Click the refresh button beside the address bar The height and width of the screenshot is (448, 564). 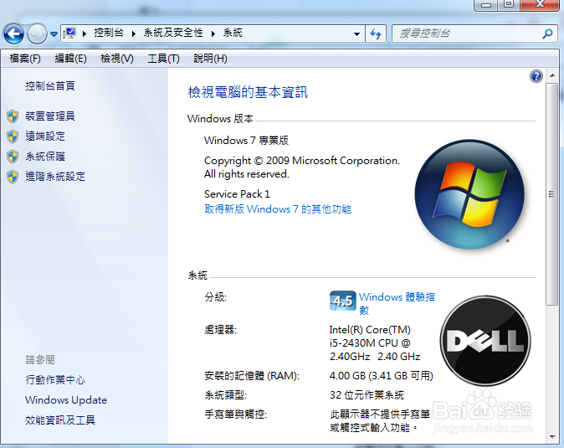(x=376, y=34)
